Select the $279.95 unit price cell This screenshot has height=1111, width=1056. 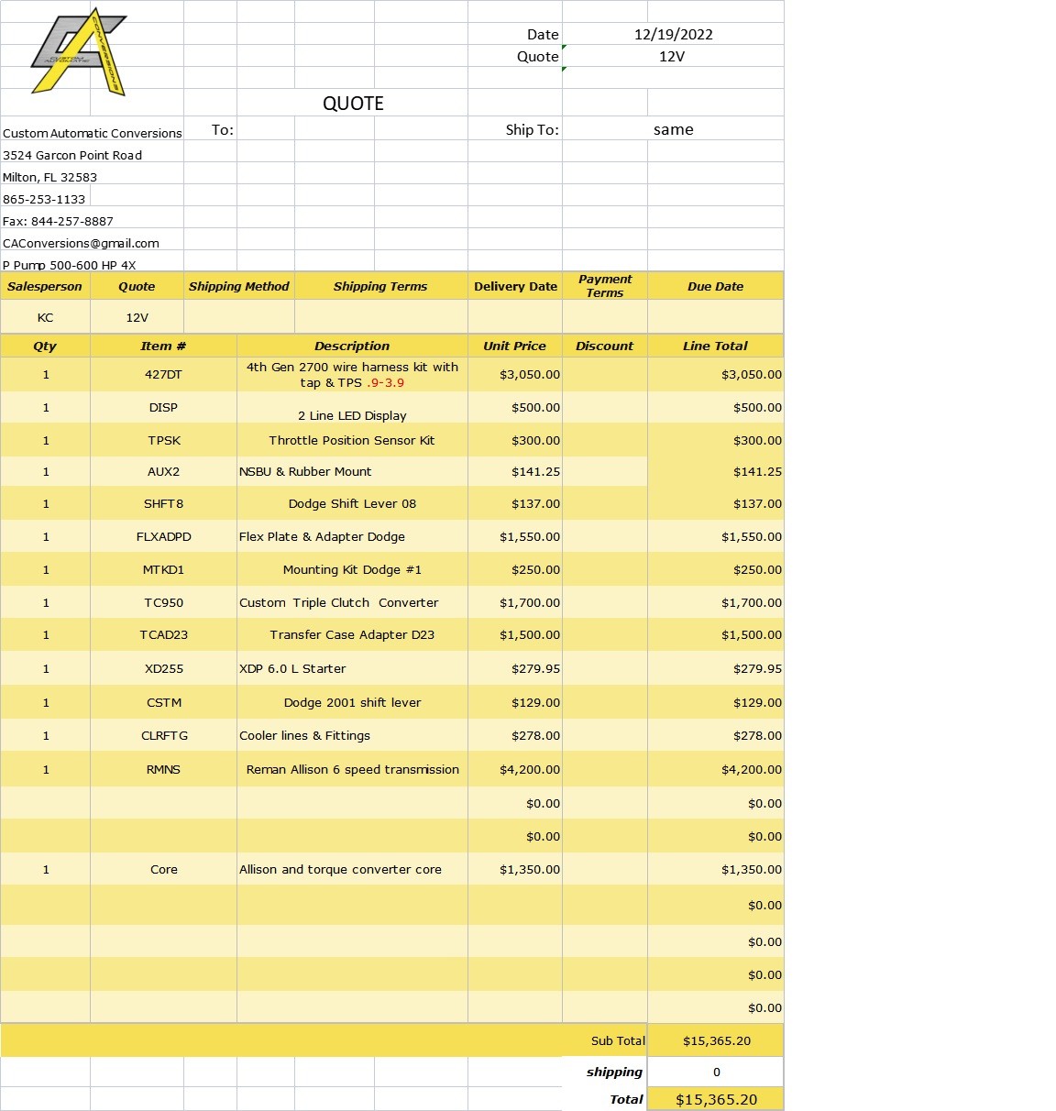tap(515, 668)
